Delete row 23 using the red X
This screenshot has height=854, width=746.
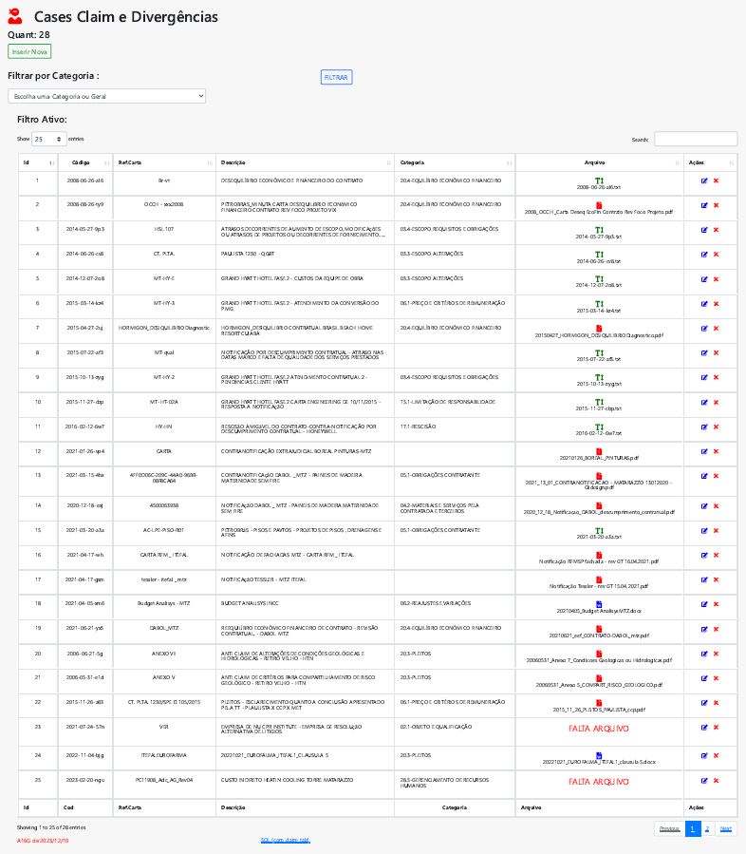[716, 727]
